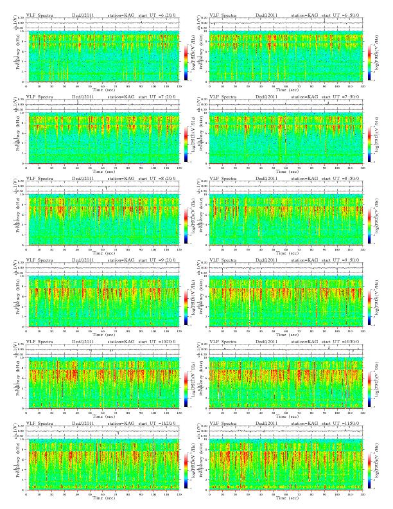Select the spectrogram starting UT 8:50:0
Screen dimensions: 393x509
coord(286,220)
